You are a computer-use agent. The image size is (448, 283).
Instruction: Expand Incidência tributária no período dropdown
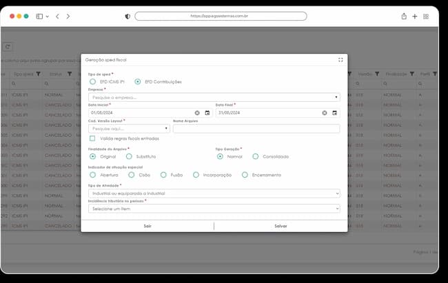214,209
